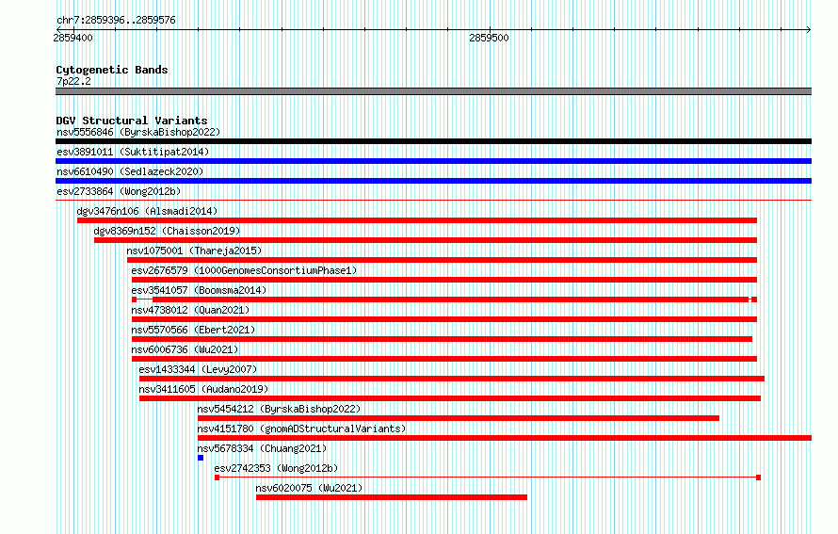Viewport: 838px width, 534px height.
Task: Open the nsv5454212 (ByrskaBishop2022) label
Action: pos(279,409)
